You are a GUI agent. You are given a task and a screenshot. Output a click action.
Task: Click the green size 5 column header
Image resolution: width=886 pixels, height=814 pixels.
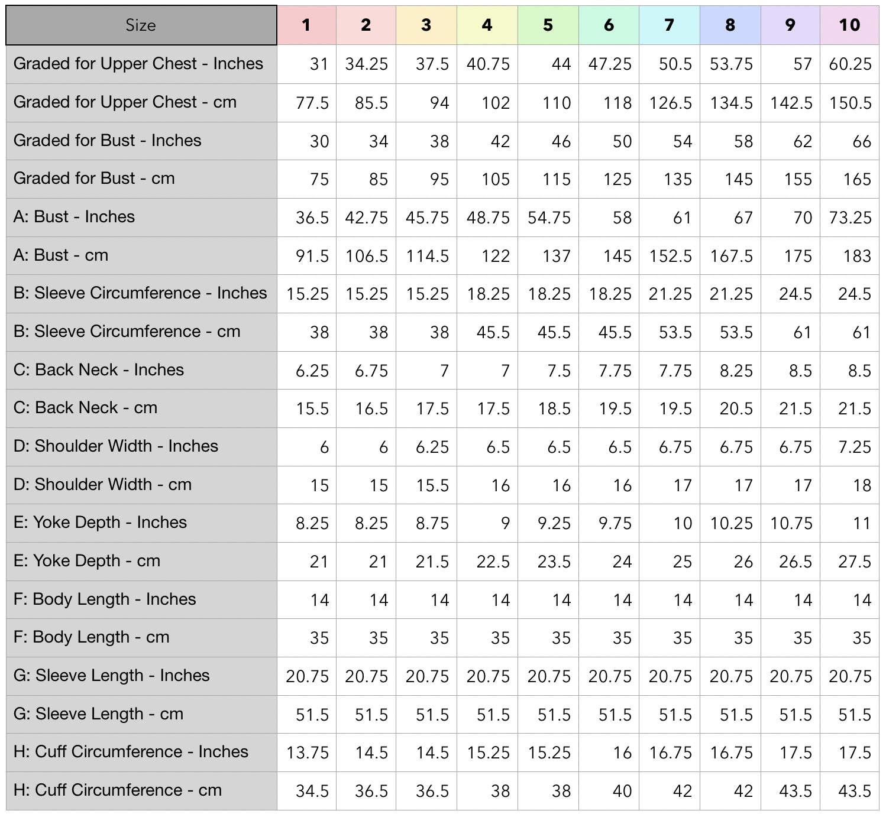[x=548, y=25]
